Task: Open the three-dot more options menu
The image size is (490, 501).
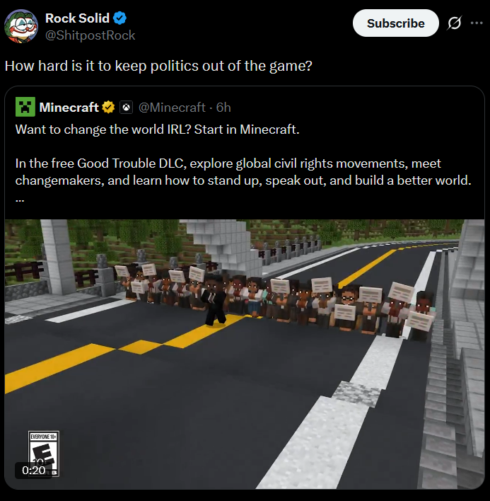Action: click(x=477, y=23)
